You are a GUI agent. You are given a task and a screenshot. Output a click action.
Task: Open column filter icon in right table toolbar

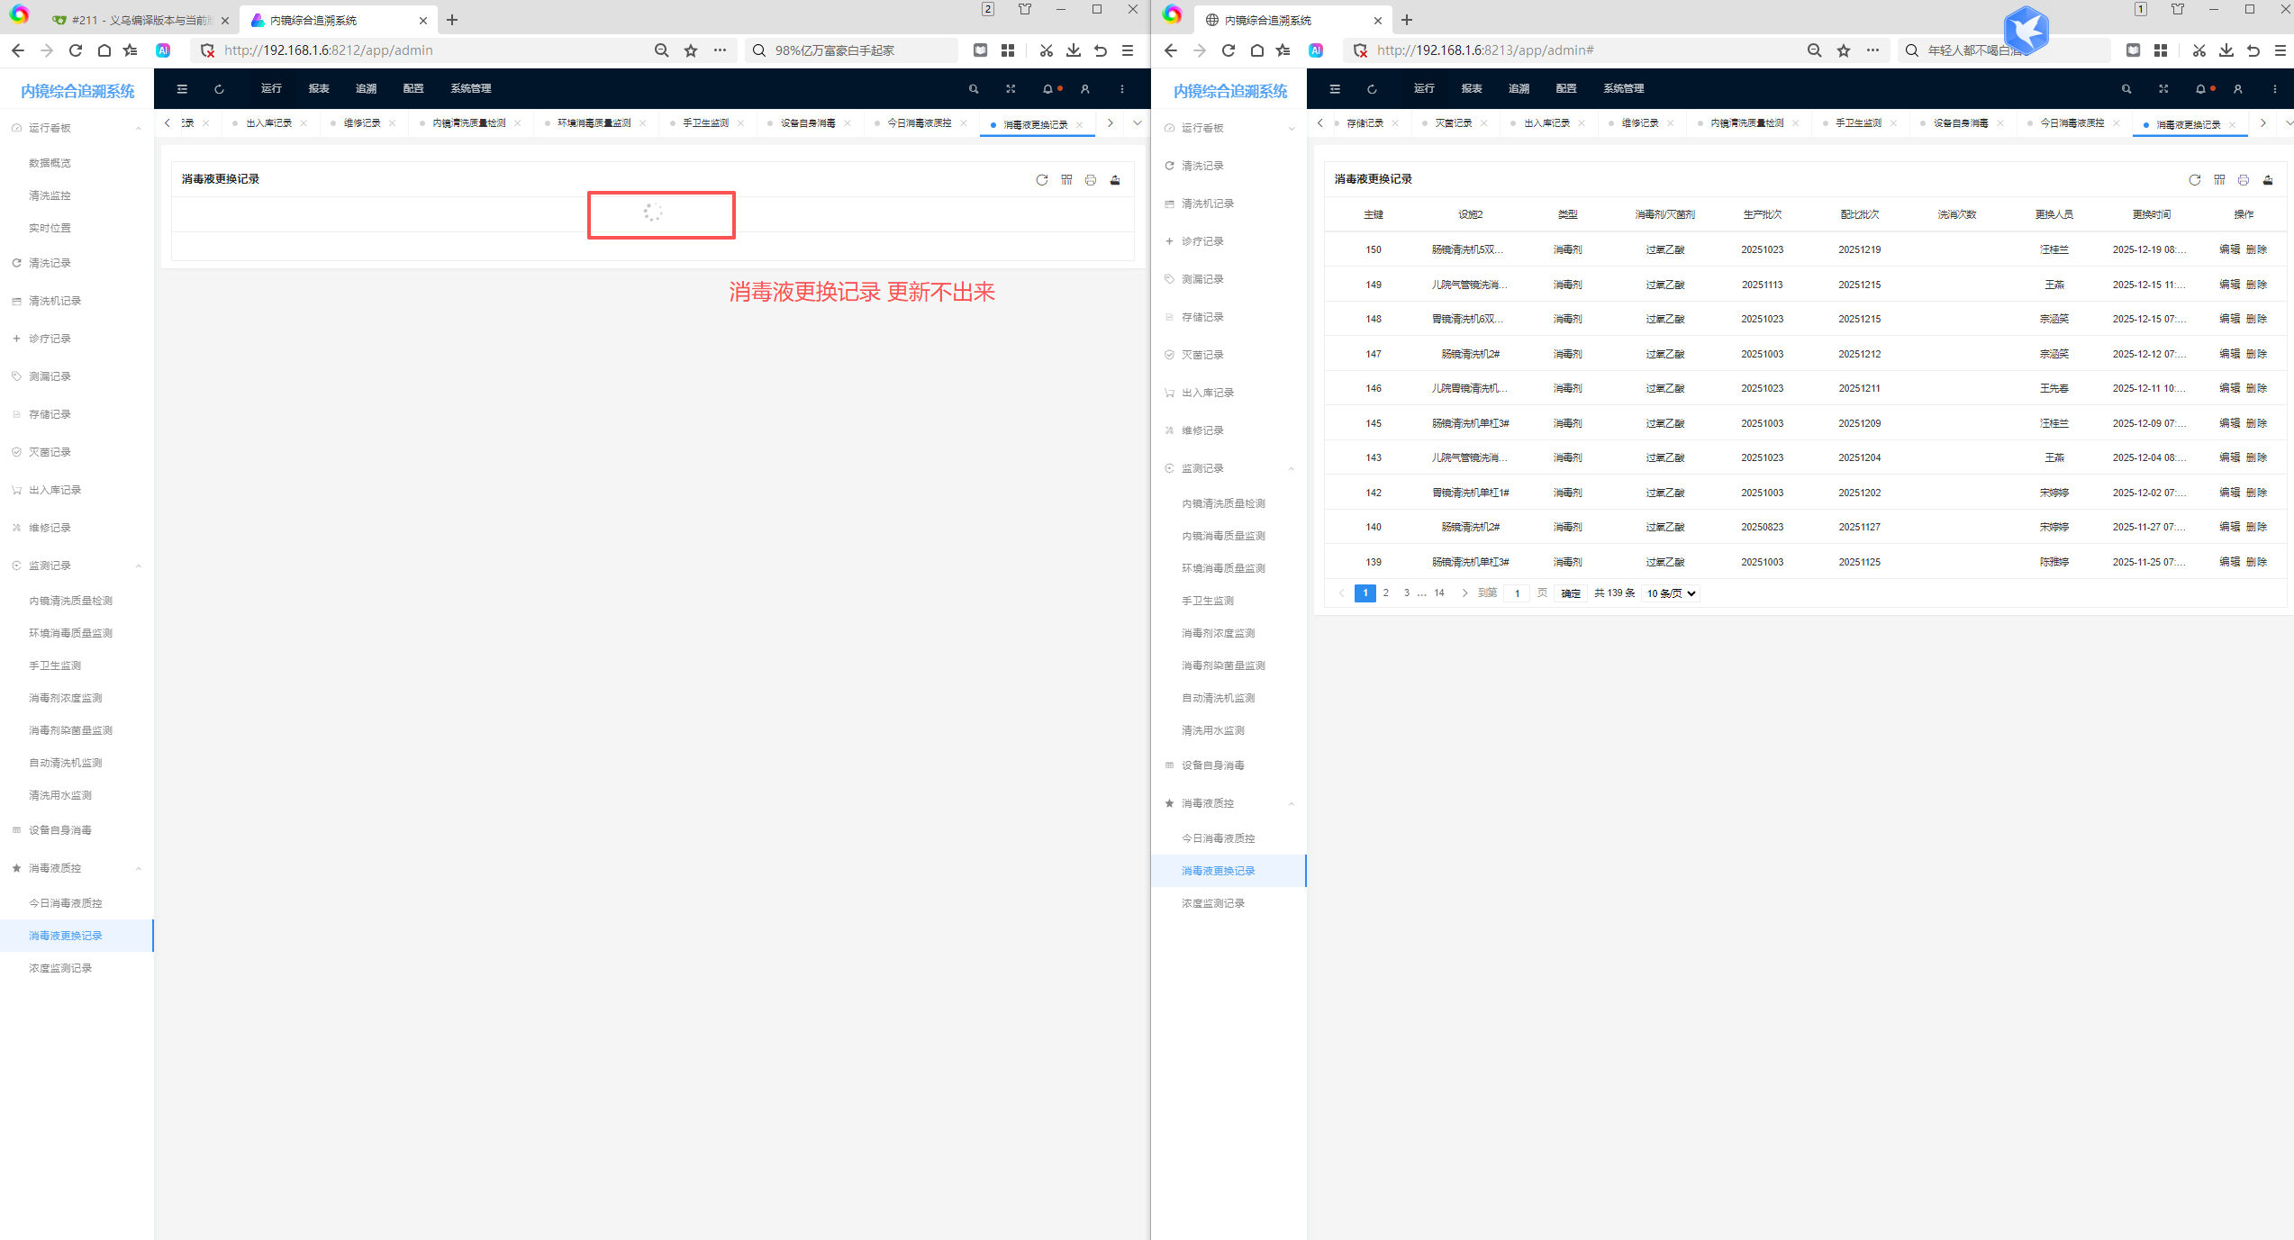[x=2219, y=180]
